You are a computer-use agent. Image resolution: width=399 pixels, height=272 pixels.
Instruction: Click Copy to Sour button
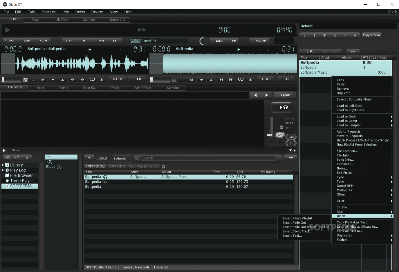tap(371, 35)
